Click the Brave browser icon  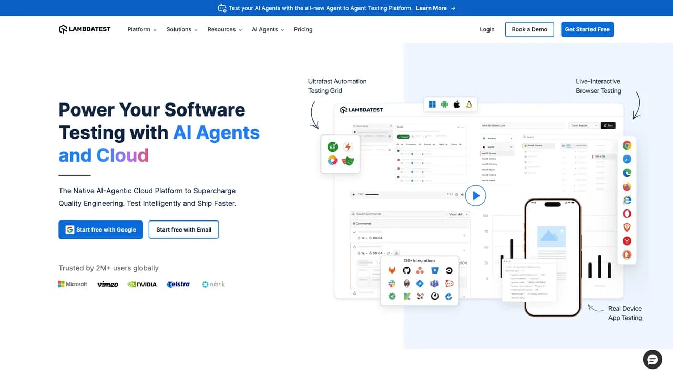(x=627, y=227)
